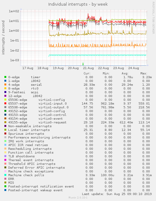Click the Cur column header
This screenshot has height=201, width=156.
87,73
